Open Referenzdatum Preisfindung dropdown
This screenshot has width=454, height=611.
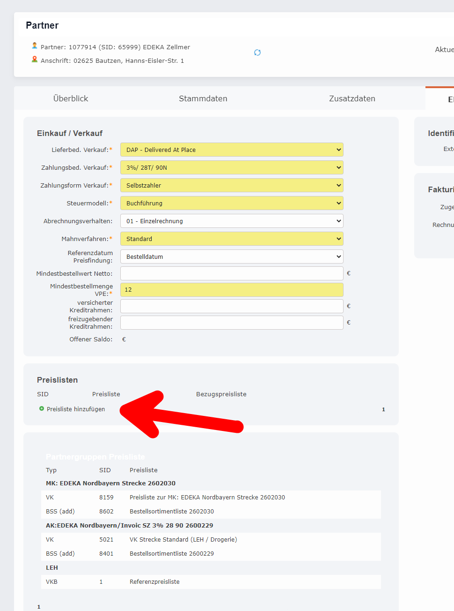coord(232,256)
